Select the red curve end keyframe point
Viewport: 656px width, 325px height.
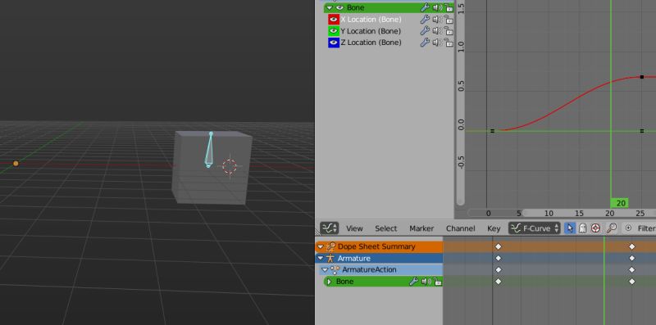[642, 77]
